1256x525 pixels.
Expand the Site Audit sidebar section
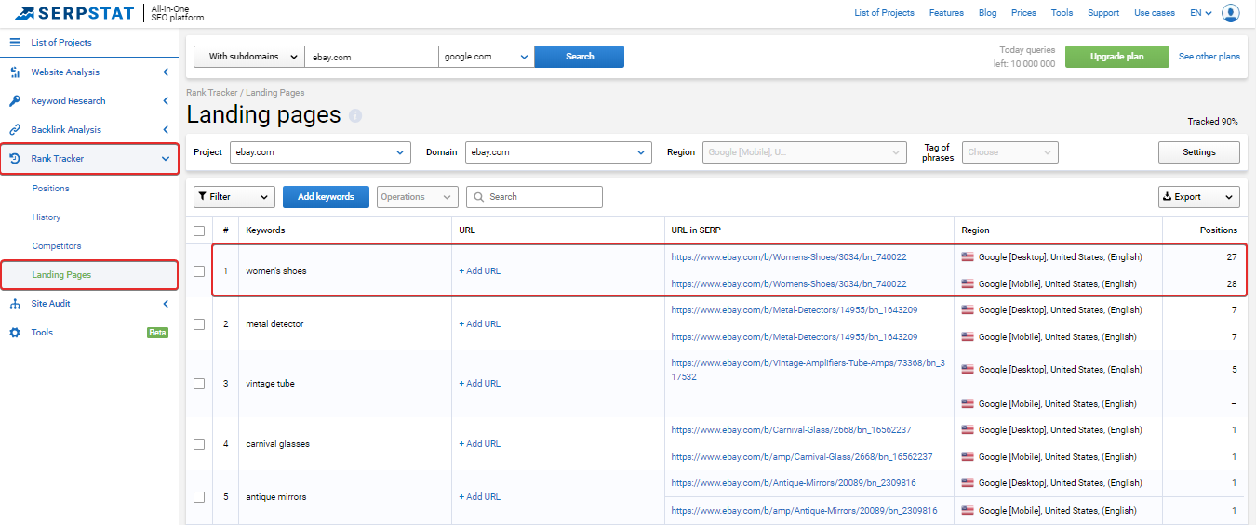click(166, 304)
